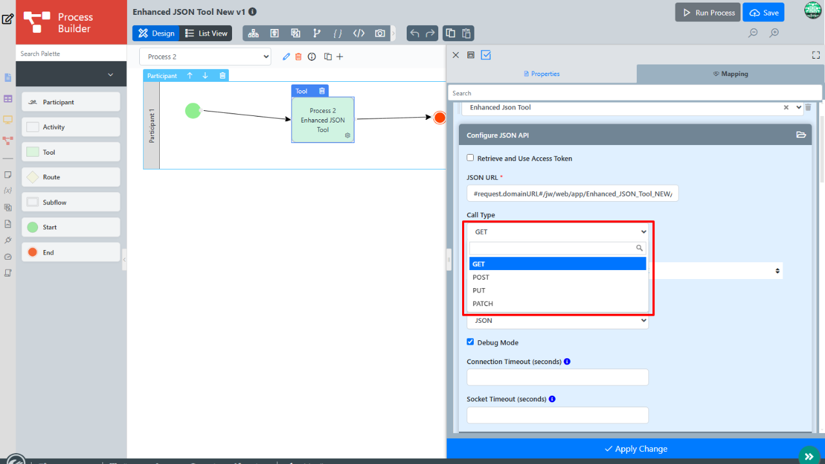
Task: Click the blue pencil edit process icon
Action: [287, 57]
